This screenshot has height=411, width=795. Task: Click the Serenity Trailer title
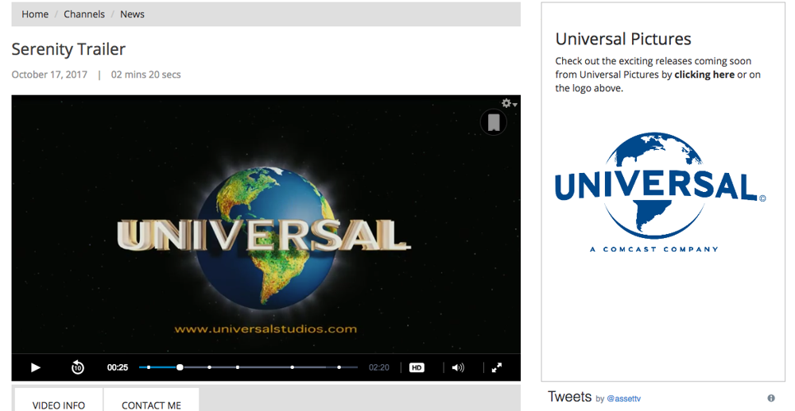[68, 49]
